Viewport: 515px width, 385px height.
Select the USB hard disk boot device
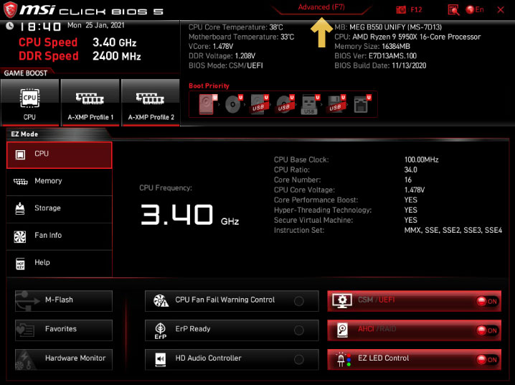[x=259, y=105]
